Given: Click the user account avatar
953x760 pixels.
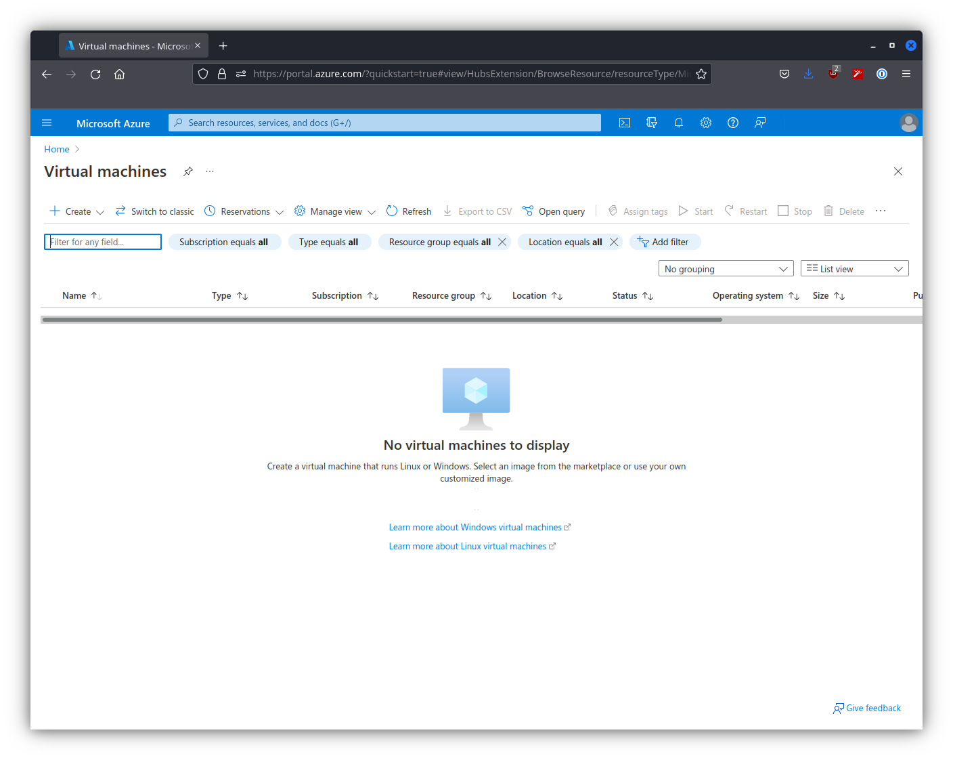Looking at the screenshot, I should (908, 123).
